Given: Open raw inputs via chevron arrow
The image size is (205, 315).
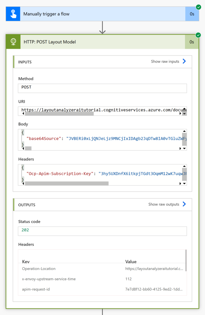Looking at the screenshot, I should tap(184, 61).
